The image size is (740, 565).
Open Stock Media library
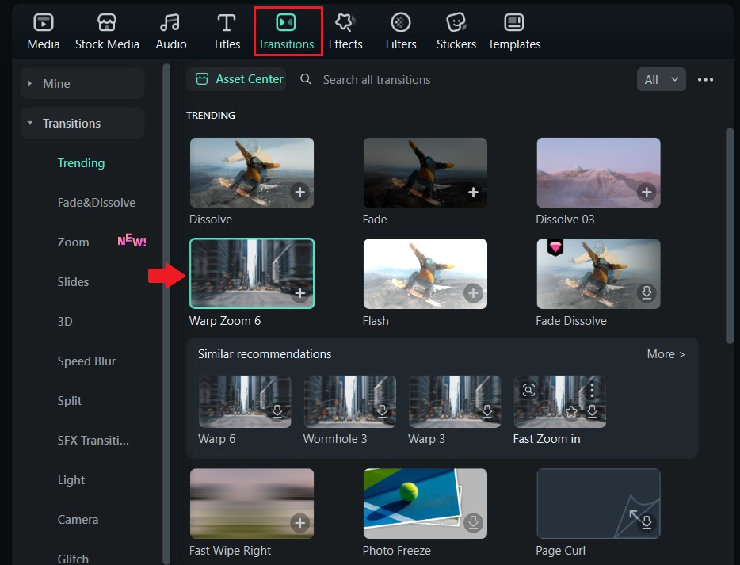click(107, 32)
